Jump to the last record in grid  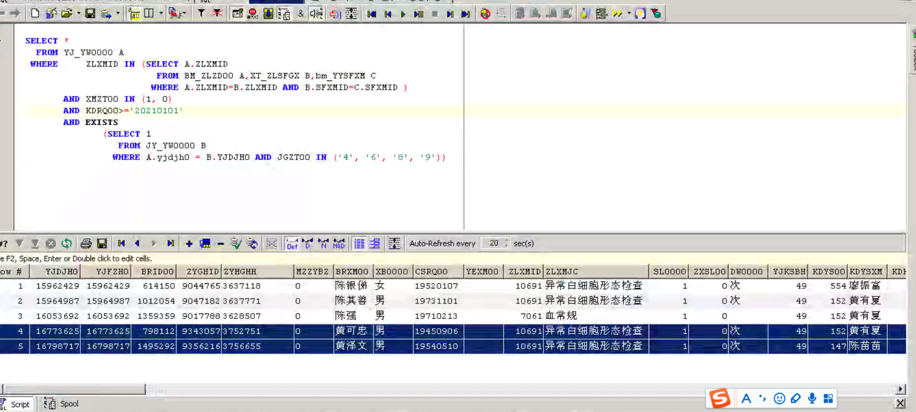[171, 243]
